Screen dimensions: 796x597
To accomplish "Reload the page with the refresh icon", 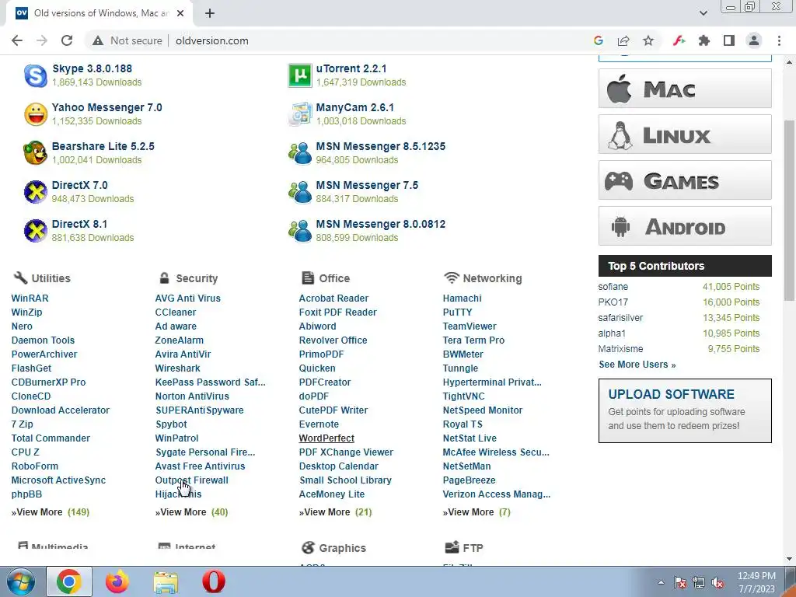I will (x=67, y=40).
